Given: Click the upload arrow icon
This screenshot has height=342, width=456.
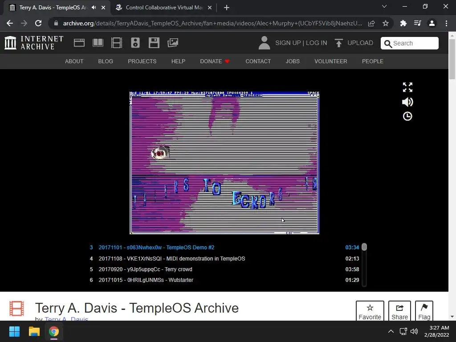Looking at the screenshot, I should pos(338,43).
